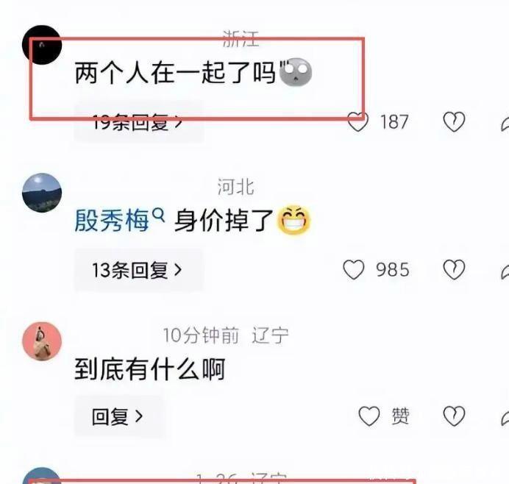The image size is (509, 484).
Task: Open the landscape avatar of Hebei commenter
Action: coord(42,193)
